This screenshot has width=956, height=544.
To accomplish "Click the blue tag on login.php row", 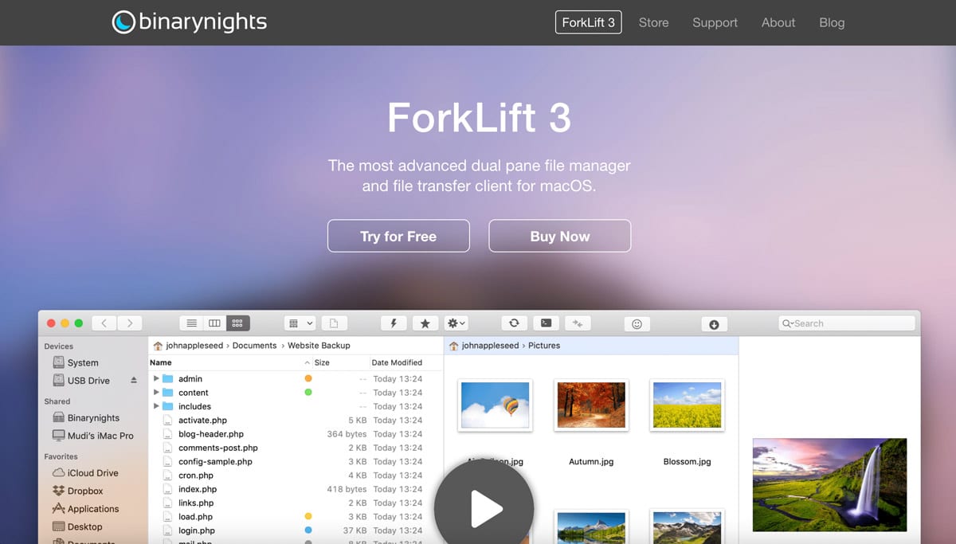I will [x=308, y=530].
